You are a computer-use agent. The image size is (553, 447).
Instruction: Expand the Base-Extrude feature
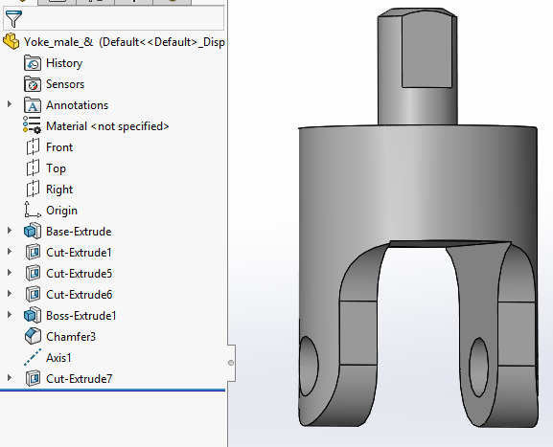(x=10, y=231)
